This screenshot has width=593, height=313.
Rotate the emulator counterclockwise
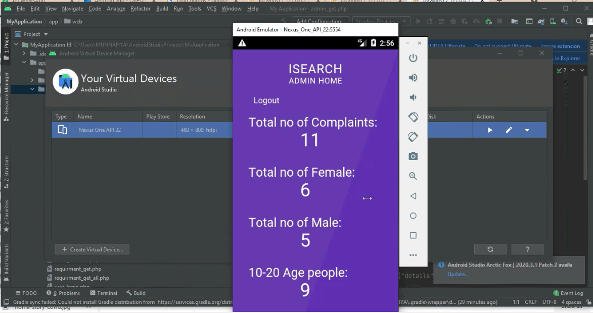pos(413,117)
